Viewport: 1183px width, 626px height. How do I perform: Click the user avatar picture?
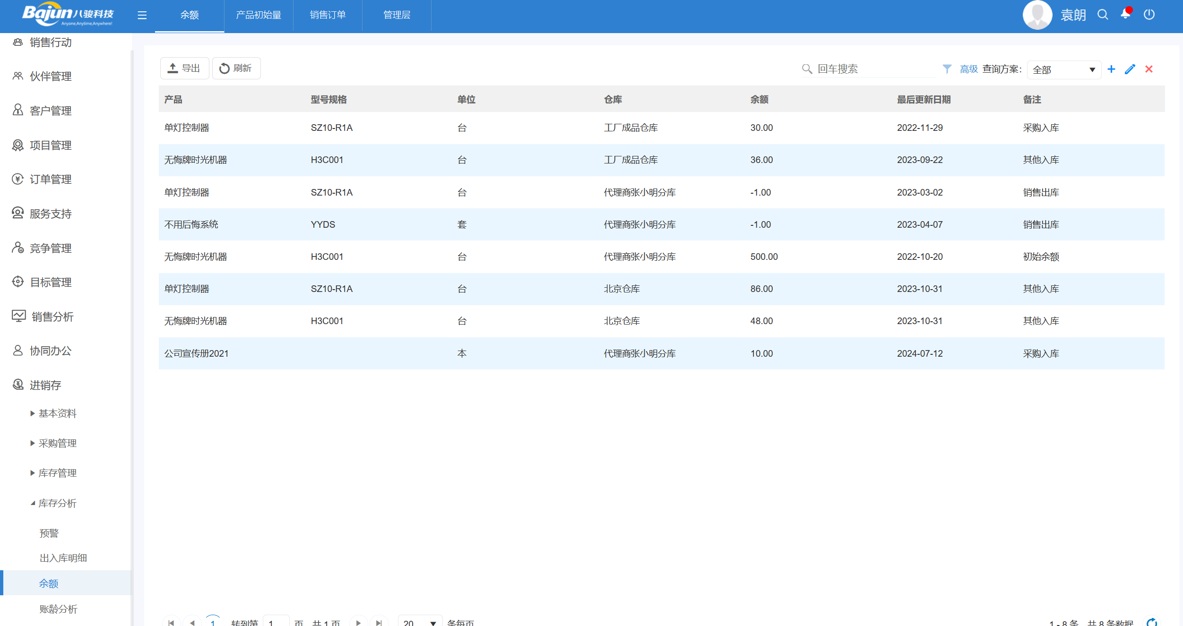point(1037,15)
